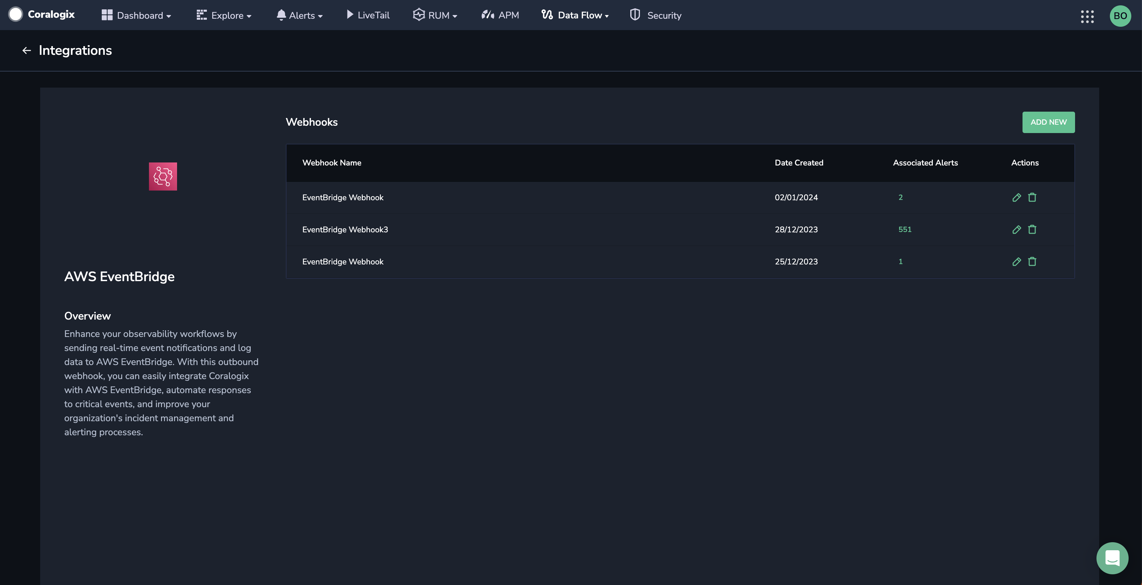This screenshot has height=585, width=1142.
Task: Click the Data Flow icon
Action: pyautogui.click(x=547, y=15)
